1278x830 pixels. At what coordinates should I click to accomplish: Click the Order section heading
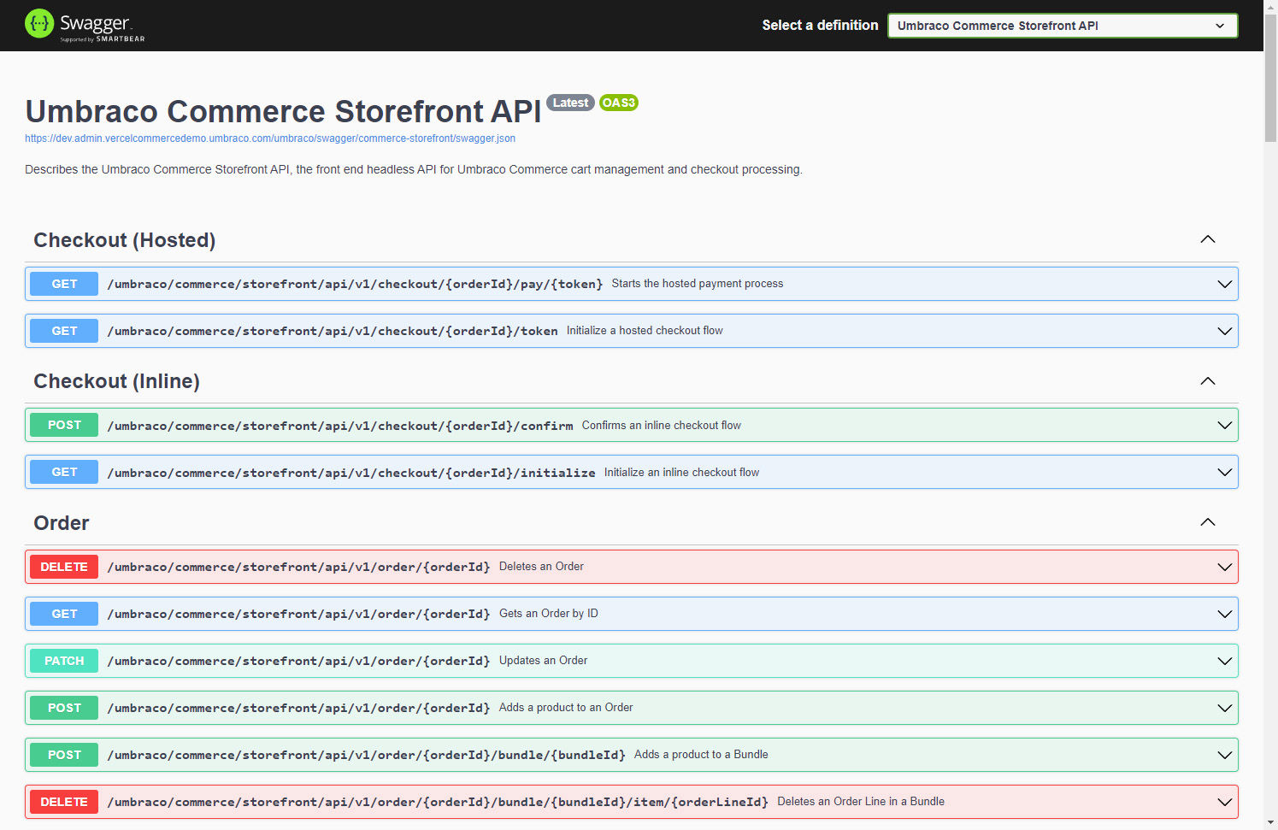[62, 523]
